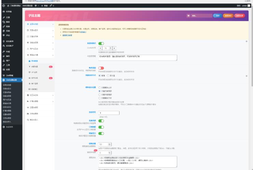Image resolution: width=253 pixels, height=170 pixels.
Task: Toggle off the 免登陆购买 switch
Action: click(101, 44)
